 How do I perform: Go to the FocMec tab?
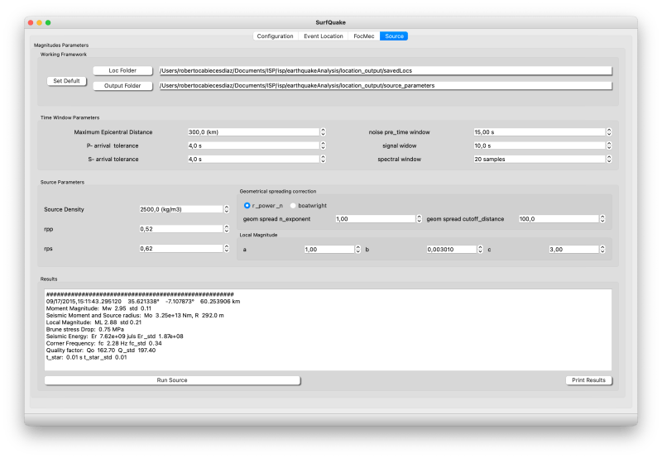click(364, 36)
